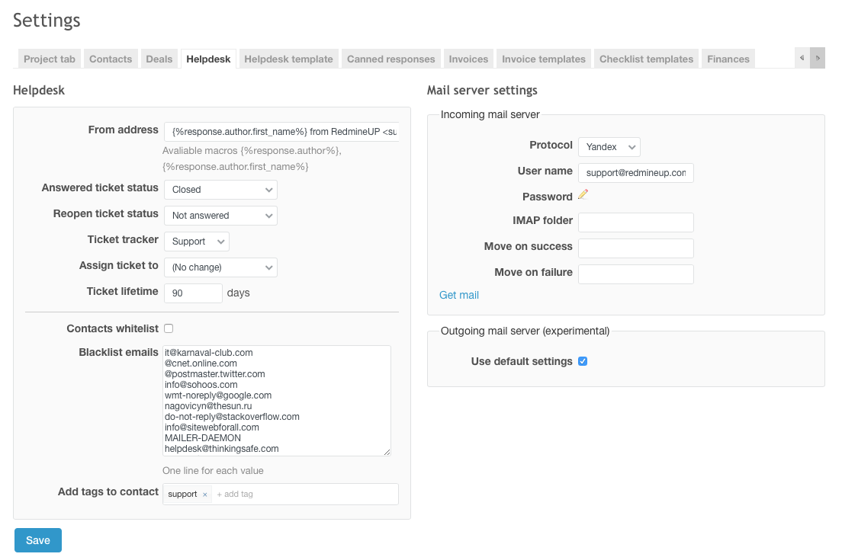Open the Ticket tracker dropdown

point(196,241)
